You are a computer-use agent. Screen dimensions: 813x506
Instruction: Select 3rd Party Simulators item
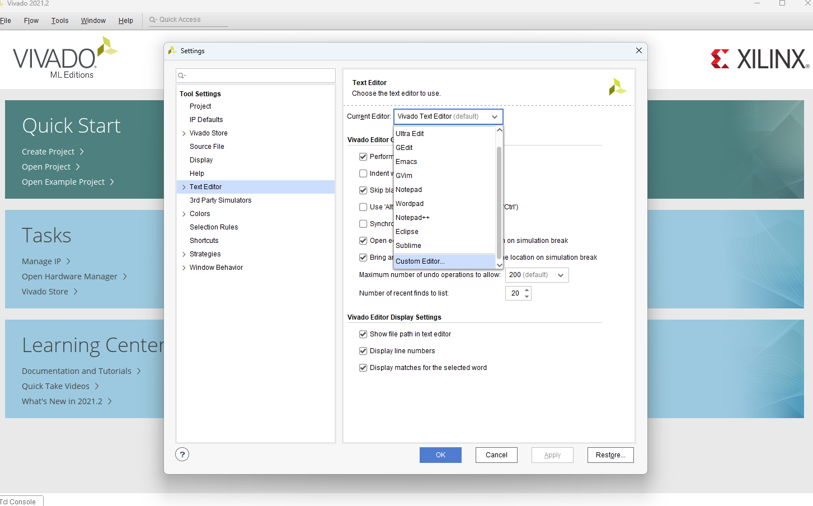tap(220, 200)
